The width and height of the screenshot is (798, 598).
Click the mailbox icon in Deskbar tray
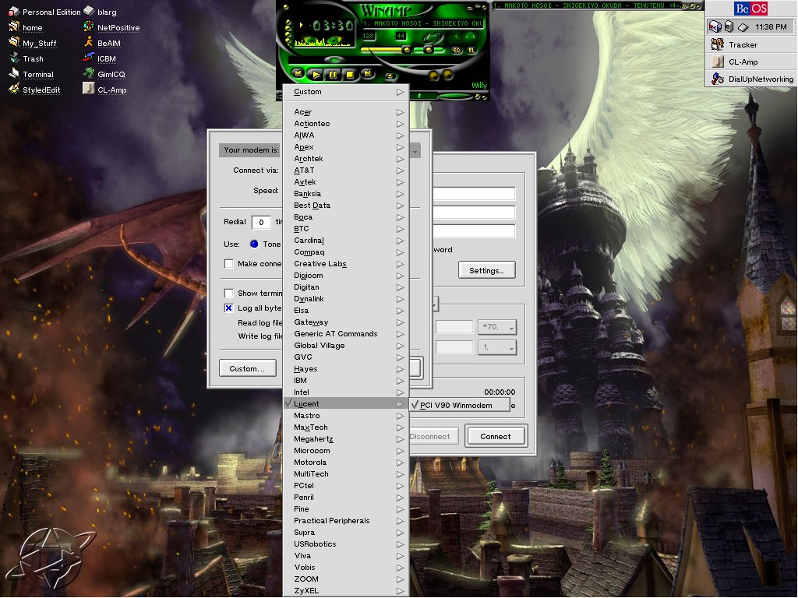pyautogui.click(x=715, y=26)
